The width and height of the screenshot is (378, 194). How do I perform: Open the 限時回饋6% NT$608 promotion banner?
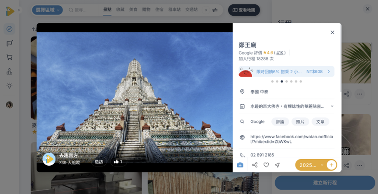coord(286,71)
